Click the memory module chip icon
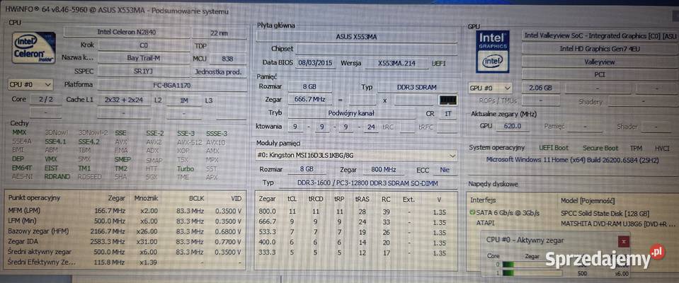 click(x=447, y=100)
